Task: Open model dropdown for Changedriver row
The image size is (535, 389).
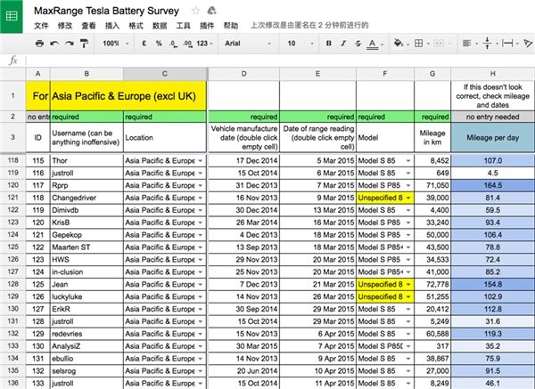Action: click(x=408, y=198)
